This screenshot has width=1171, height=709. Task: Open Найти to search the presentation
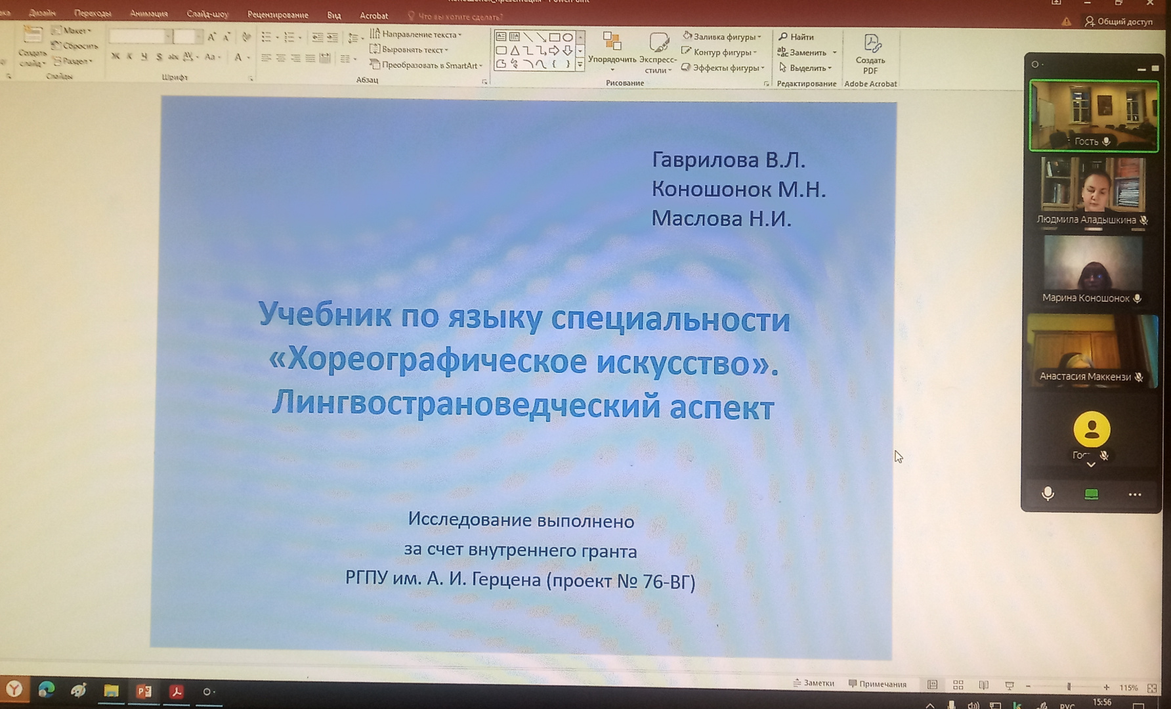point(799,36)
